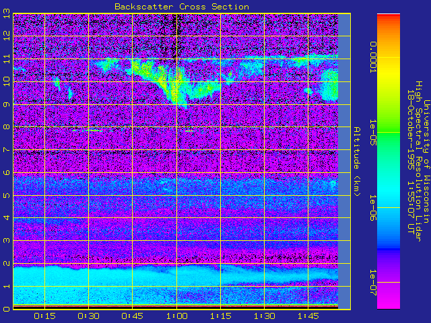Click the red top of the colorbar

click(389, 17)
